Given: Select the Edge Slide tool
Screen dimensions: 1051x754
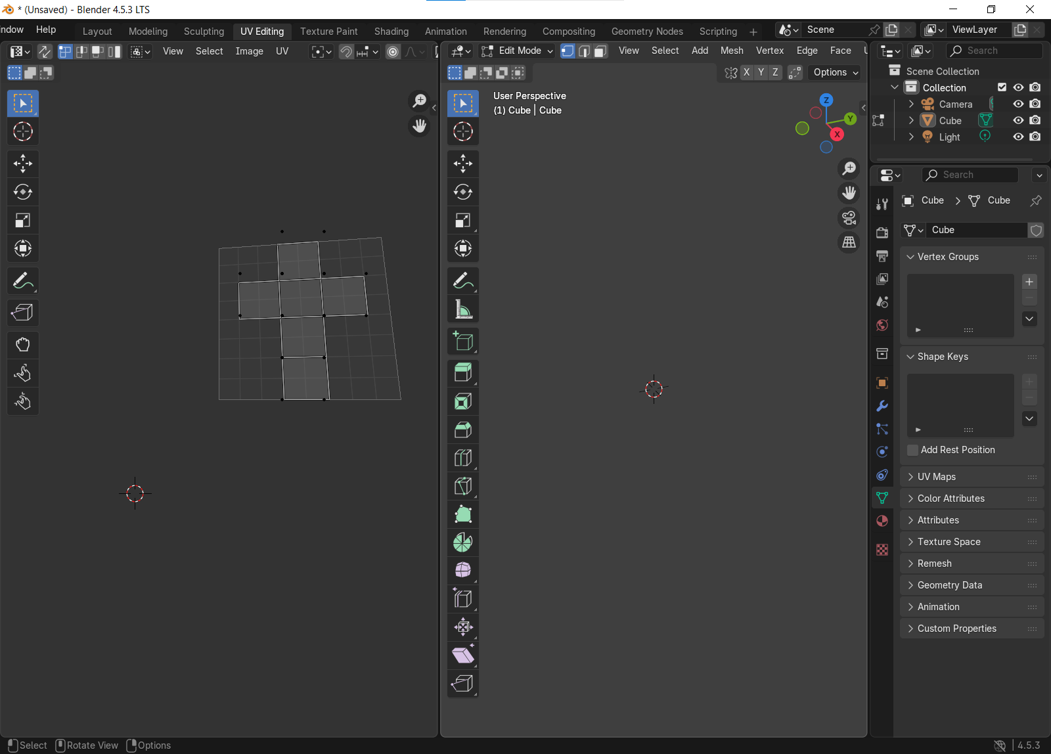Looking at the screenshot, I should [x=463, y=598].
